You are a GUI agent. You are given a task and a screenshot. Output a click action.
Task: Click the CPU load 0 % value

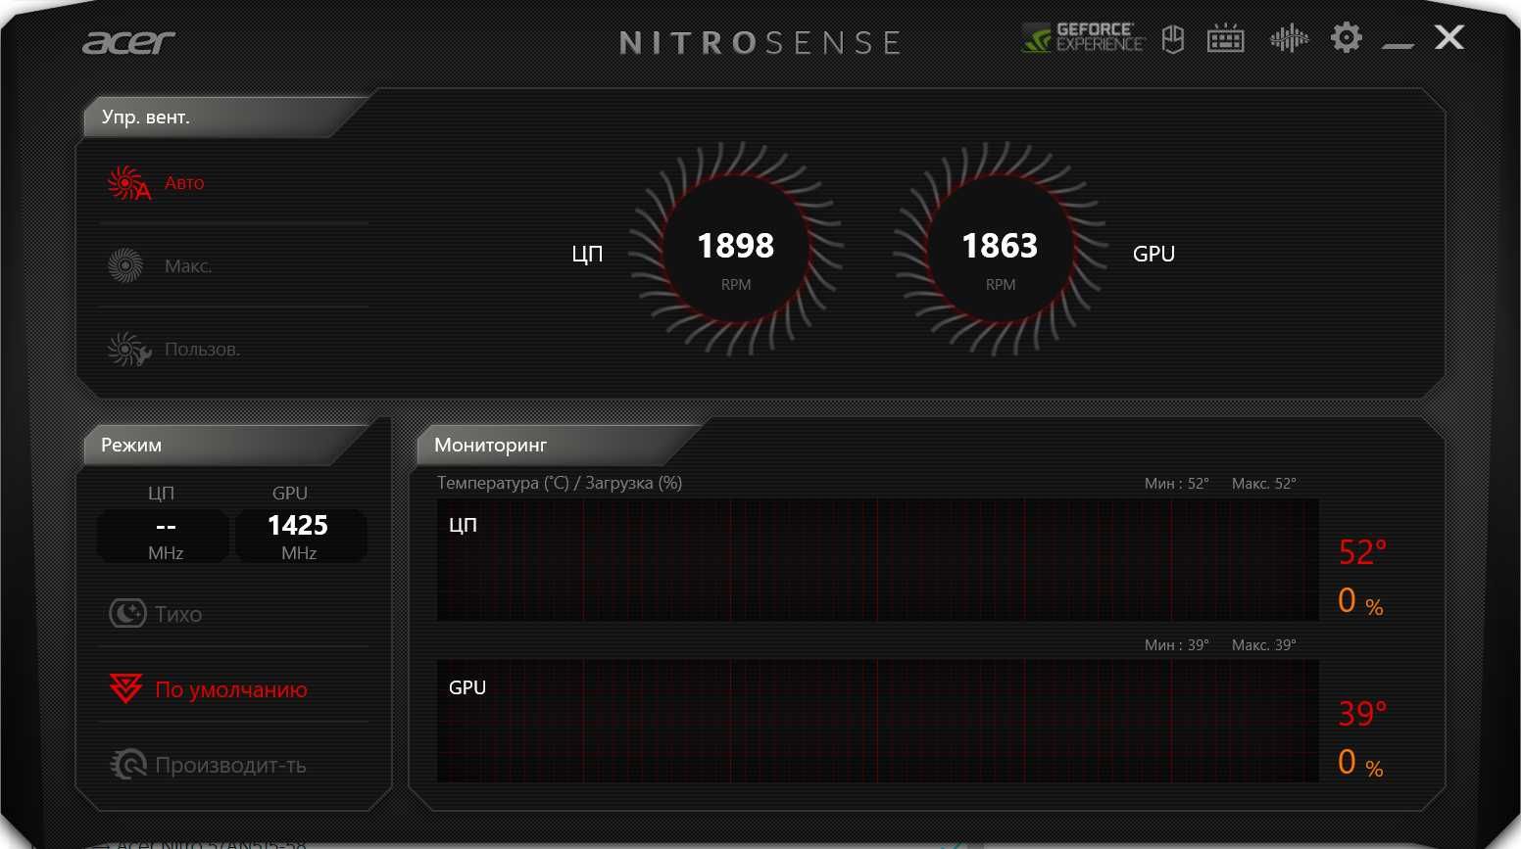[1360, 601]
